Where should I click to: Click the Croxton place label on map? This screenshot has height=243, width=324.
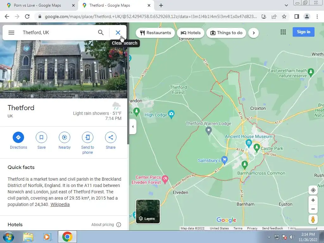(x=258, y=108)
